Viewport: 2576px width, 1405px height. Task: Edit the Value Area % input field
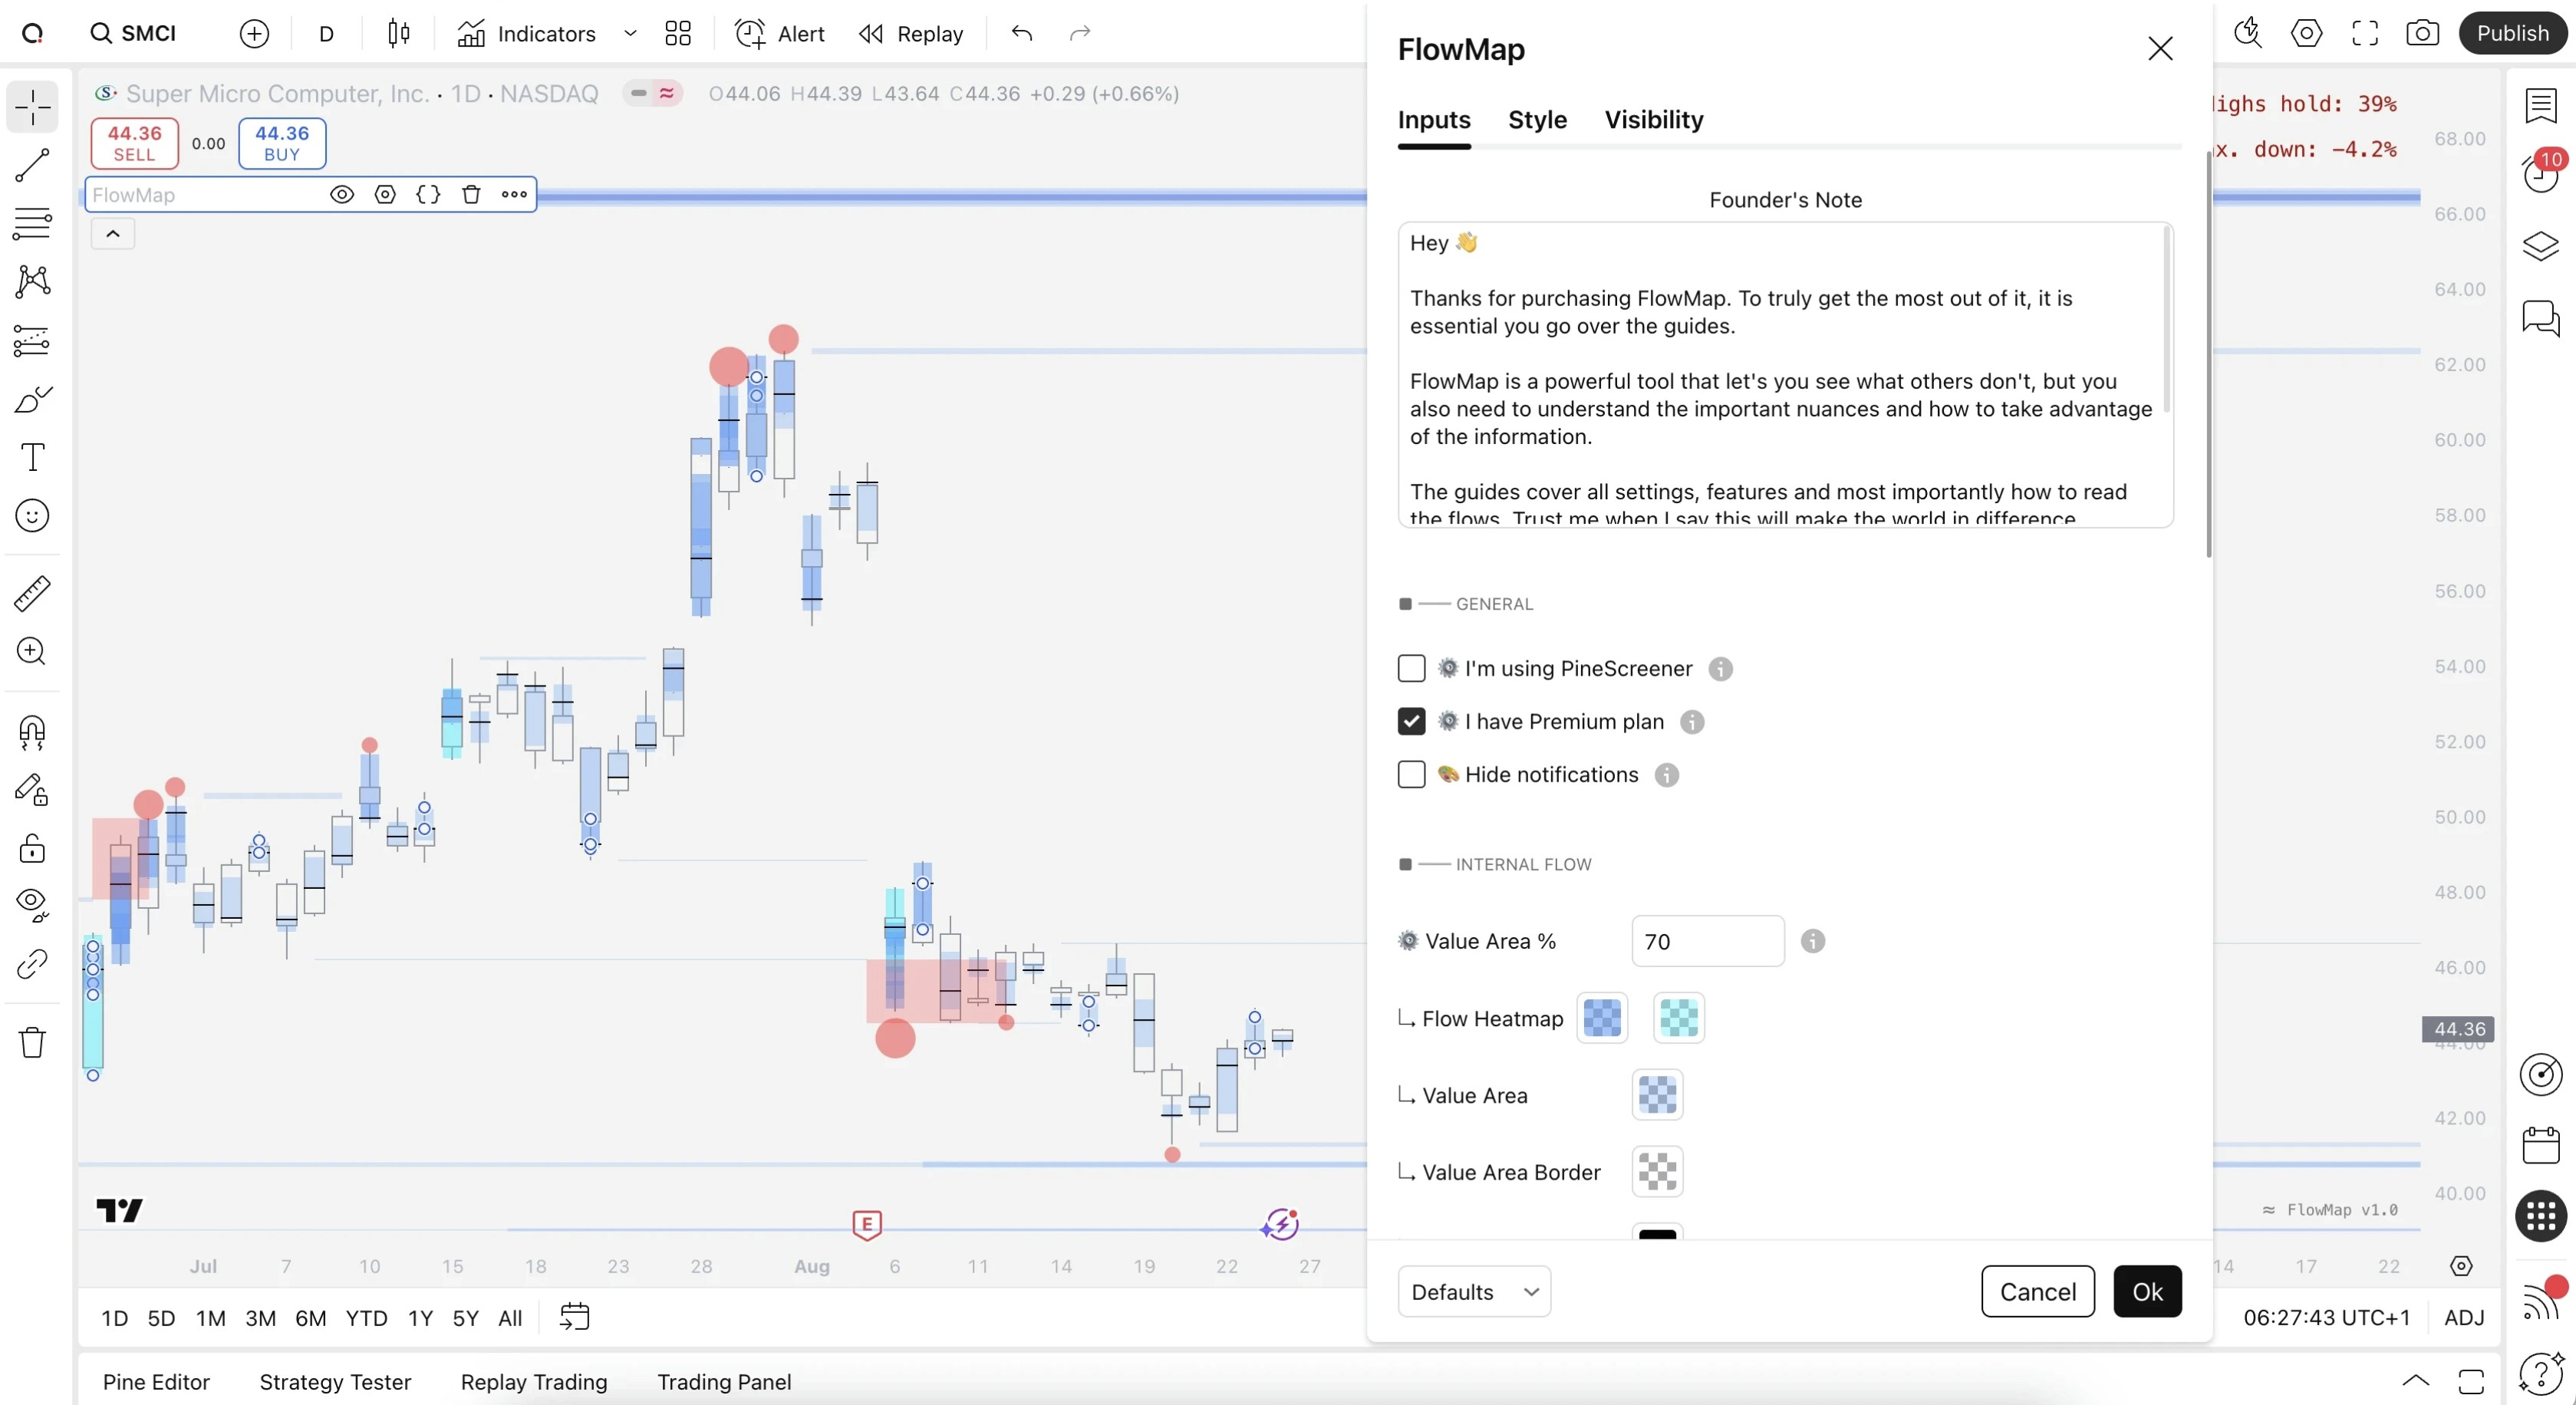1707,941
